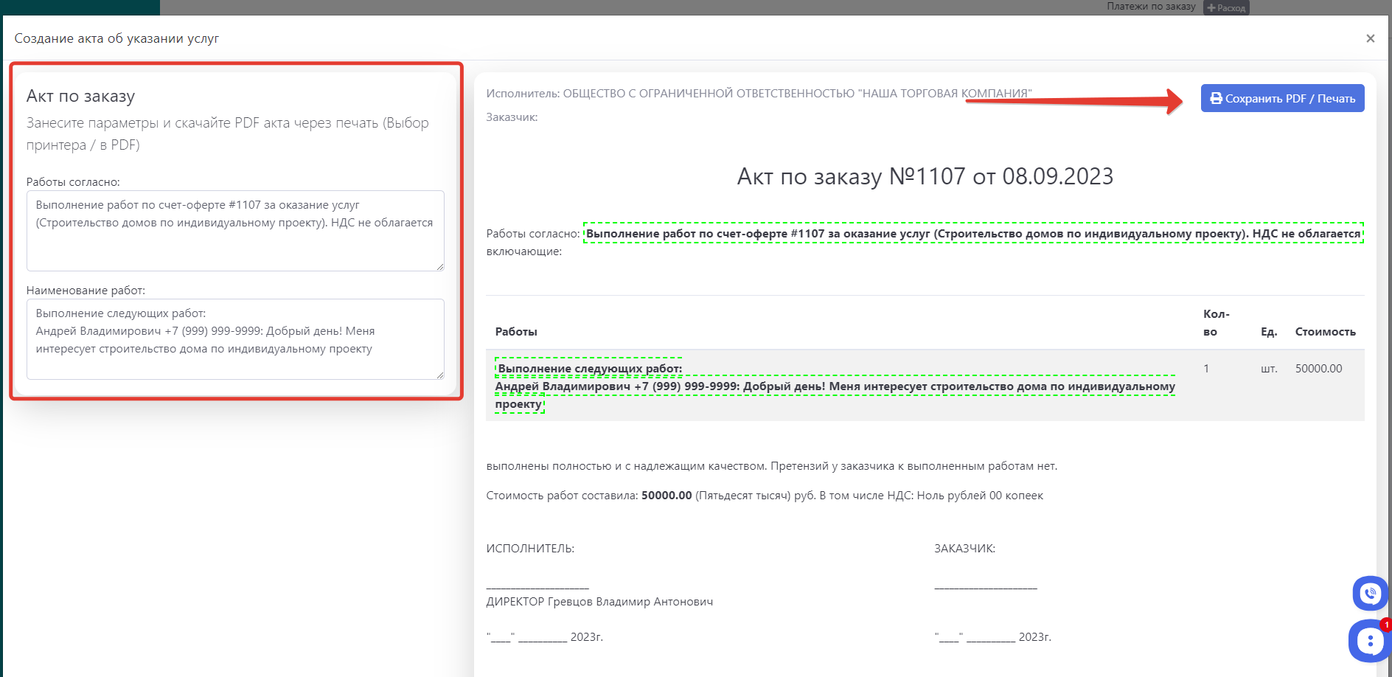Click the Кол-во column header
Image resolution: width=1392 pixels, height=677 pixels.
(x=1216, y=323)
